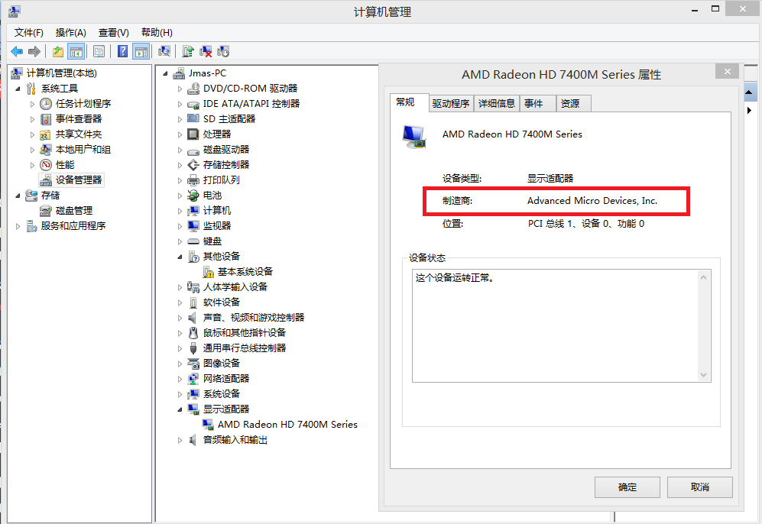Select 服务和应用程序 node
This screenshot has width=762, height=524.
pyautogui.click(x=73, y=226)
